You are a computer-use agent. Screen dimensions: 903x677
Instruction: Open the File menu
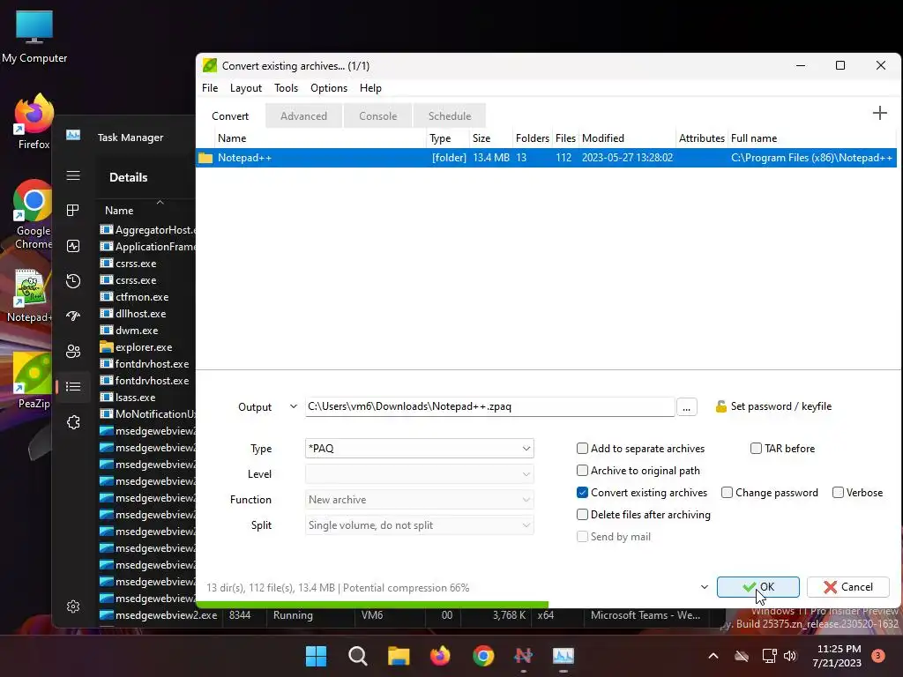point(210,88)
